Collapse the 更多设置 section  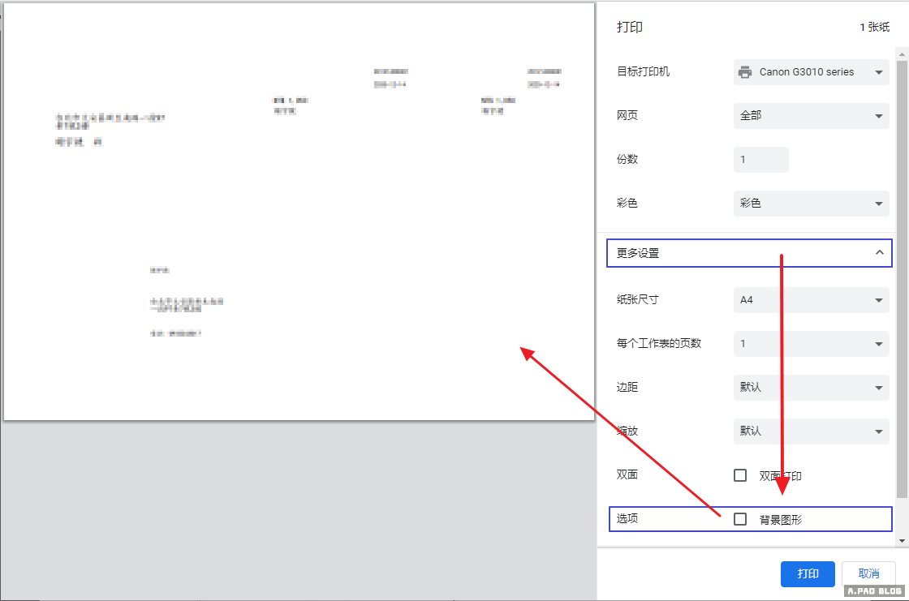(748, 253)
